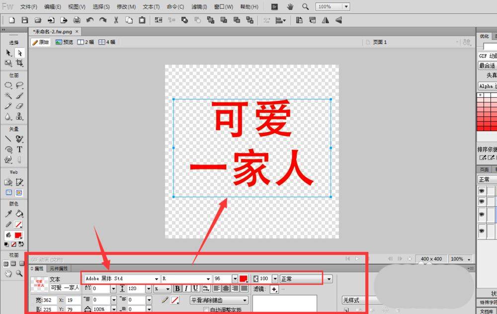Screen dimensions: 497x314
Task: Click the Print icon in the toolbar
Action: point(77,20)
